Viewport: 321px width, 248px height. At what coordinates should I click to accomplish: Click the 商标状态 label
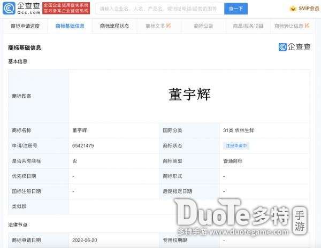[172, 146]
